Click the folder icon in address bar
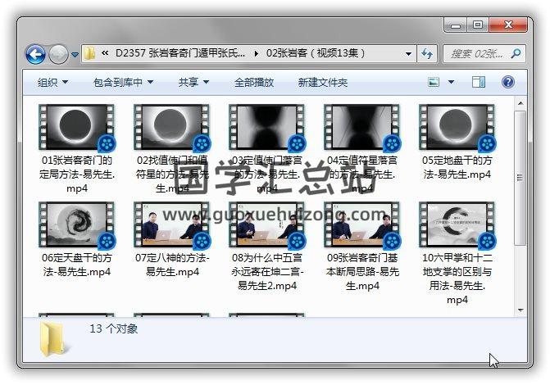The height and width of the screenshot is (385, 550). click(x=89, y=53)
